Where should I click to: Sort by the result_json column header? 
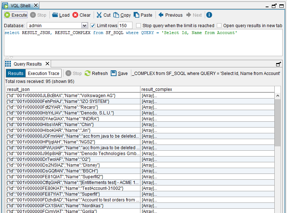(73, 89)
